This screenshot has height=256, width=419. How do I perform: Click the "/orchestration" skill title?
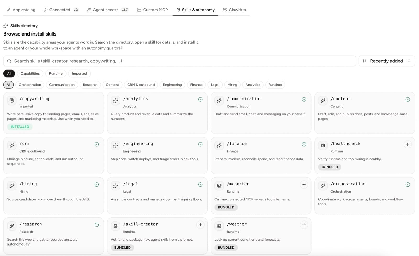[x=348, y=184]
